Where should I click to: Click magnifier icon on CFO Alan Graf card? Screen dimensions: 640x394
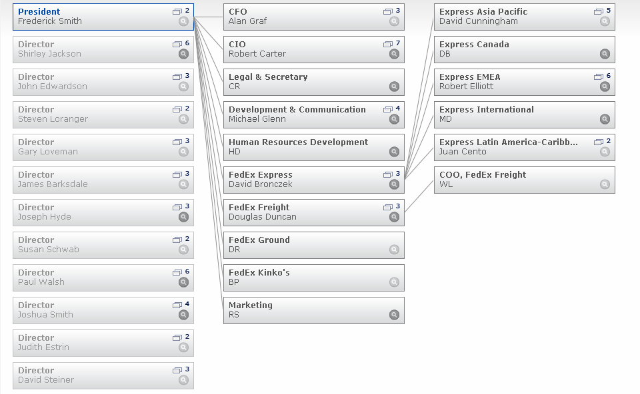[394, 21]
